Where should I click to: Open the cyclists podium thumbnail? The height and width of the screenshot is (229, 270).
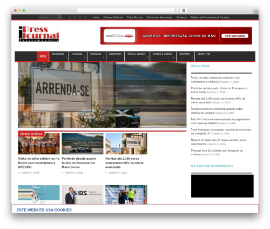(126, 194)
